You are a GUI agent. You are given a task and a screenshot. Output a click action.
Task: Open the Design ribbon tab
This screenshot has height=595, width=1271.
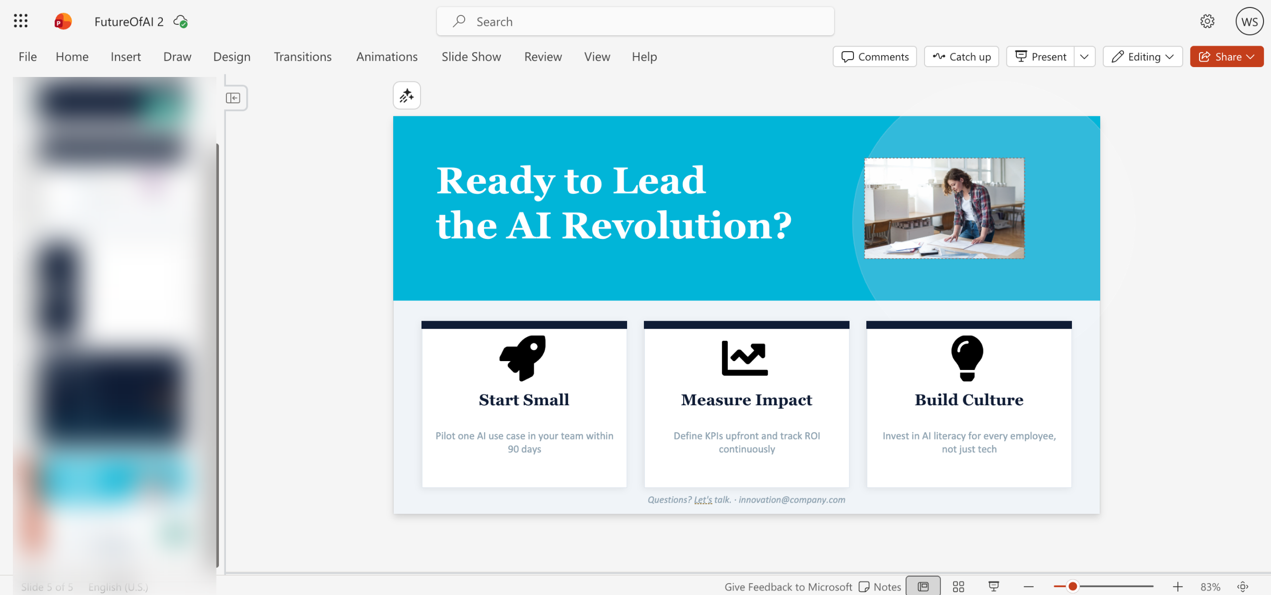[x=231, y=57]
